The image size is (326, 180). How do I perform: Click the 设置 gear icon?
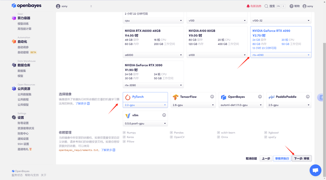click(x=14, y=117)
